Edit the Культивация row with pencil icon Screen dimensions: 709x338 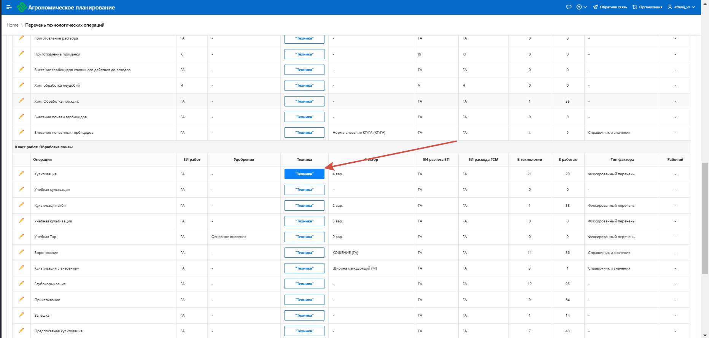pyautogui.click(x=21, y=174)
